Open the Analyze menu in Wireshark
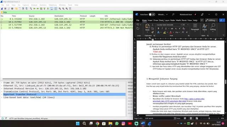Screen dimensions: 227x127 [34, 5]
